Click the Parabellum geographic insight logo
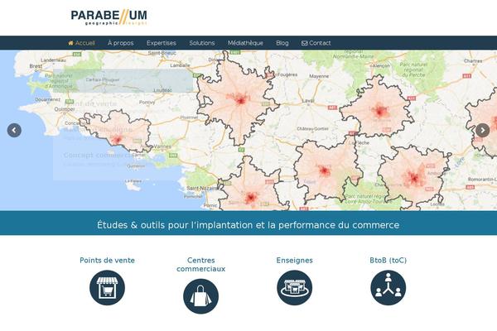Viewport: 497px width, 331px height. pyautogui.click(x=109, y=17)
